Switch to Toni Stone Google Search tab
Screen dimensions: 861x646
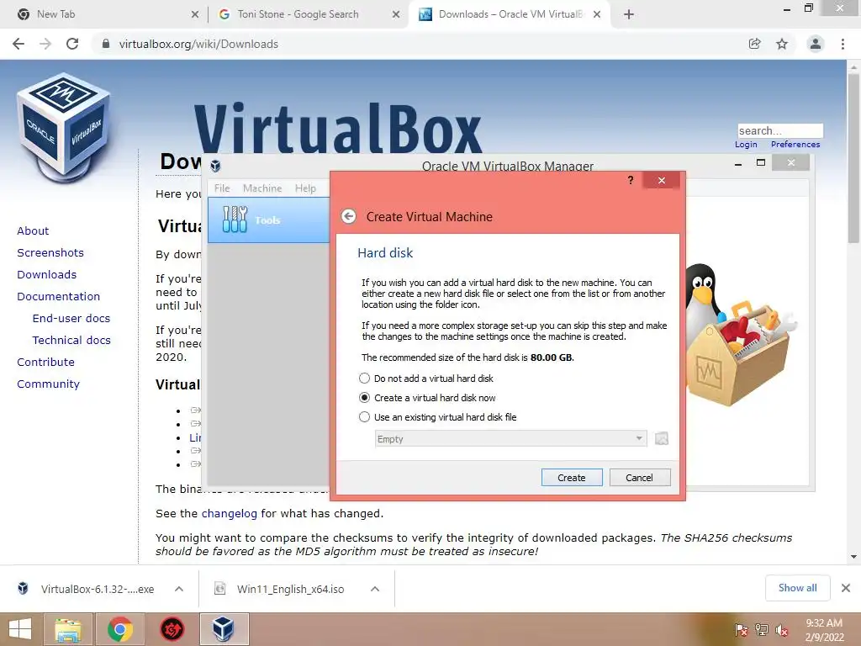[308, 14]
